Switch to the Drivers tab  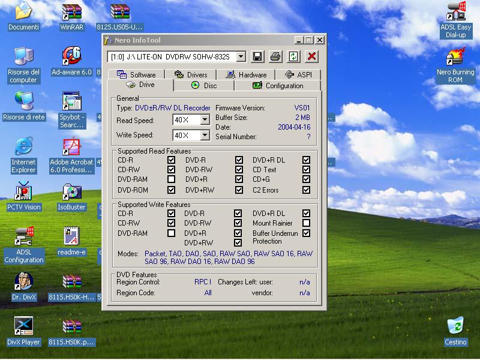[x=191, y=74]
